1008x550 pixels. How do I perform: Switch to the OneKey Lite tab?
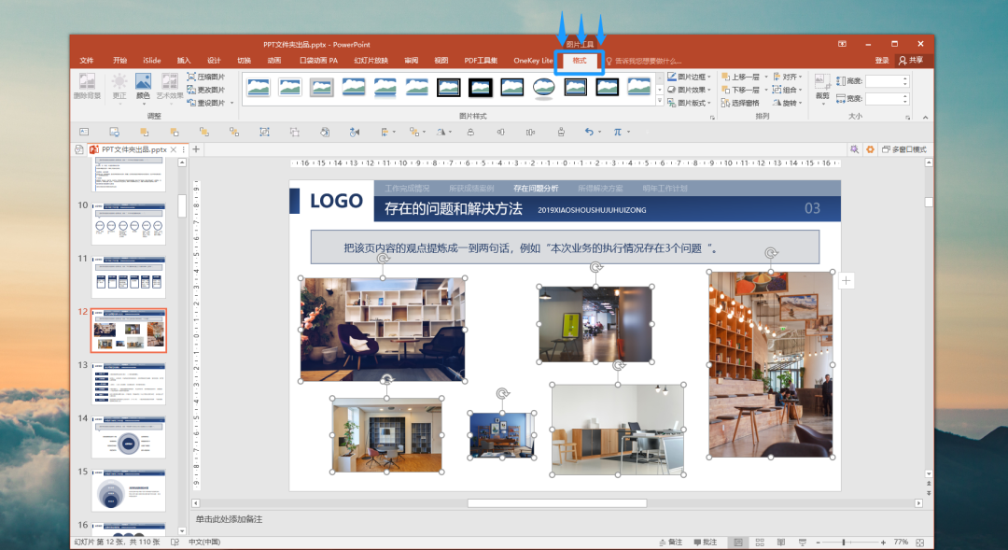tap(533, 61)
